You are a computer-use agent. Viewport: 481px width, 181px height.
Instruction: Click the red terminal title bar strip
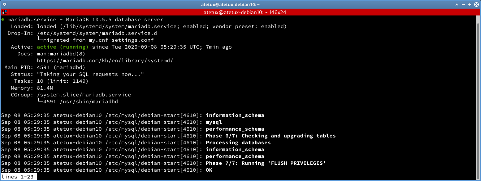[240, 13]
